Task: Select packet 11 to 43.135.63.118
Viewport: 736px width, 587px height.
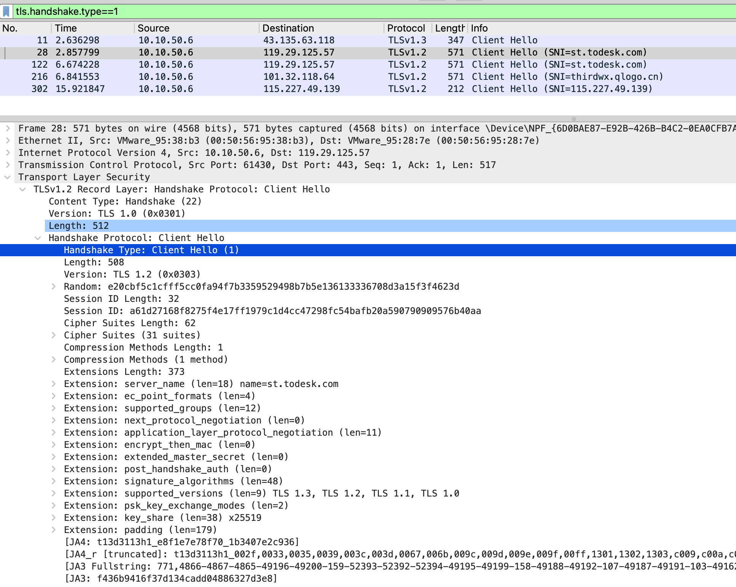Action: click(x=368, y=40)
